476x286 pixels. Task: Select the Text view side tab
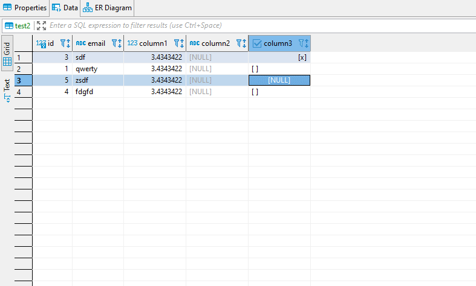[x=7, y=91]
